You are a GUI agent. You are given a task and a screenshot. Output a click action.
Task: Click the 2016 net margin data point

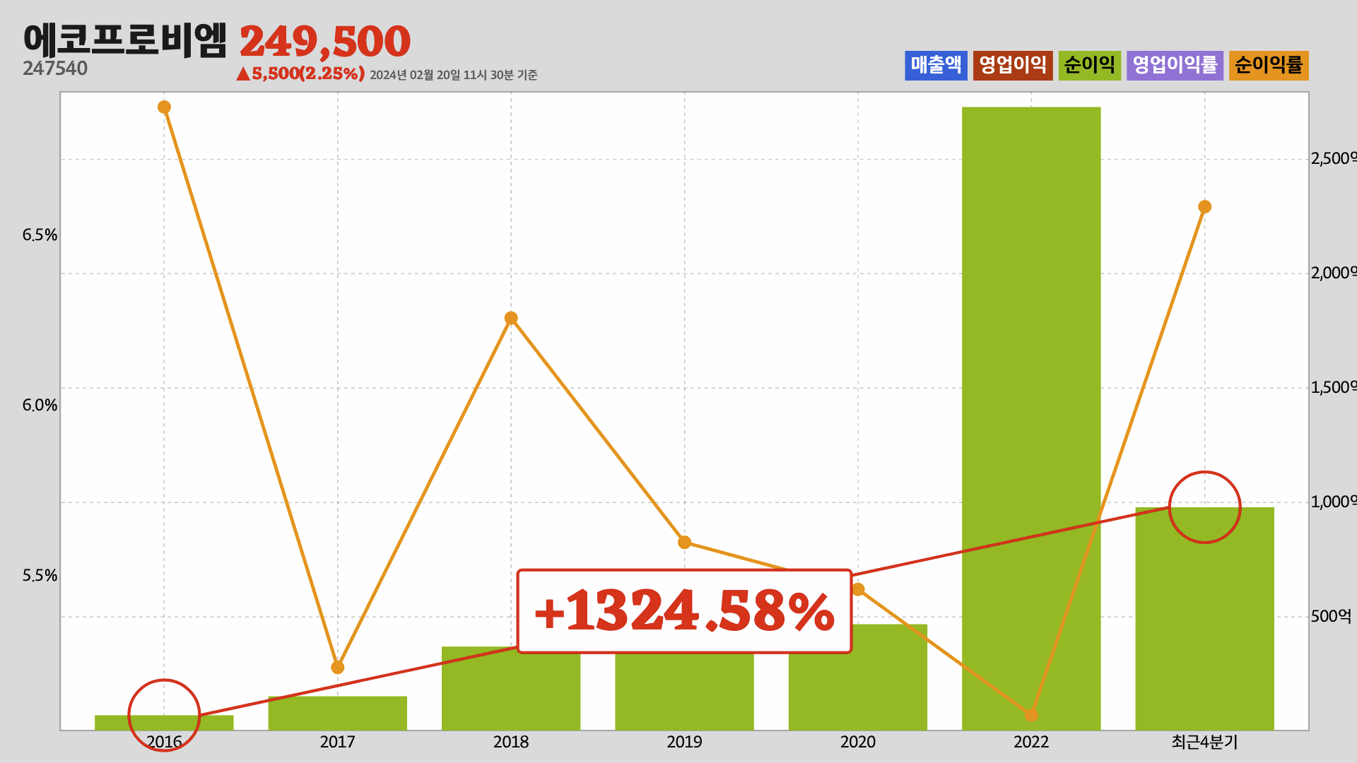pos(164,107)
